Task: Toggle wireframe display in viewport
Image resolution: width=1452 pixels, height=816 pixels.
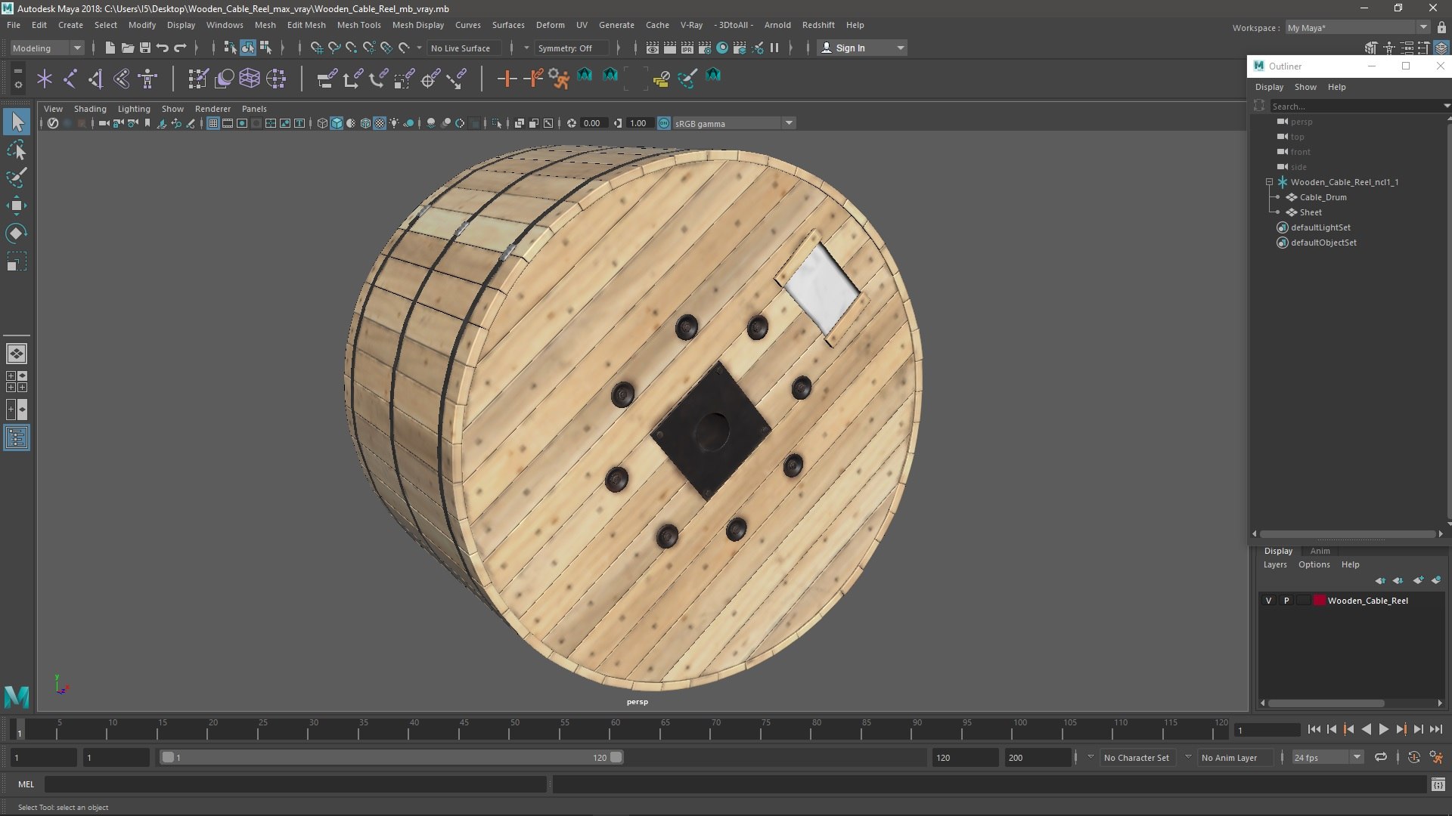Action: click(x=322, y=123)
